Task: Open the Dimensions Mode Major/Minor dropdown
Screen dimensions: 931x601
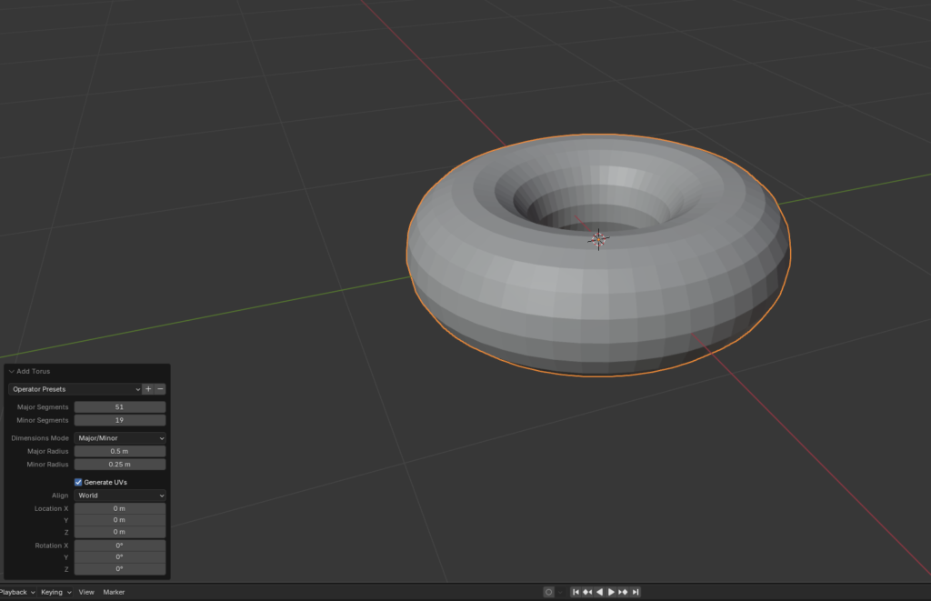Action: coord(120,438)
